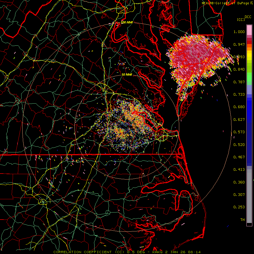Click the 50 NMI range ring label

pyautogui.click(x=127, y=75)
